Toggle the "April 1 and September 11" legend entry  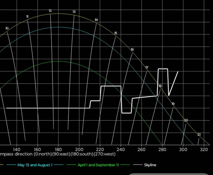(x=98, y=165)
